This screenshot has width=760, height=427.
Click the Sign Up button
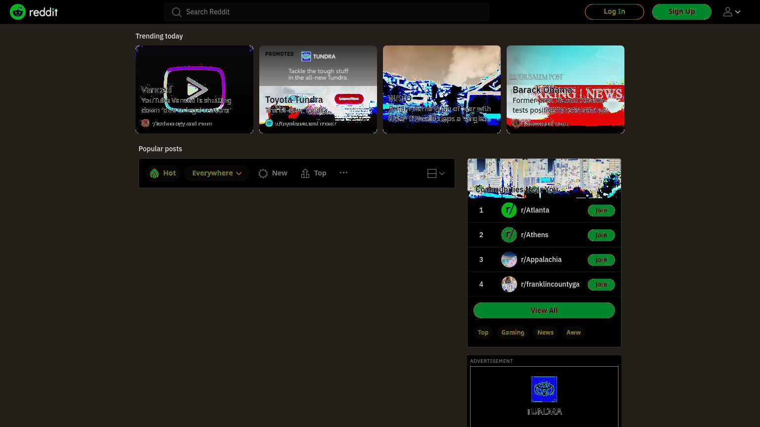coord(682,12)
